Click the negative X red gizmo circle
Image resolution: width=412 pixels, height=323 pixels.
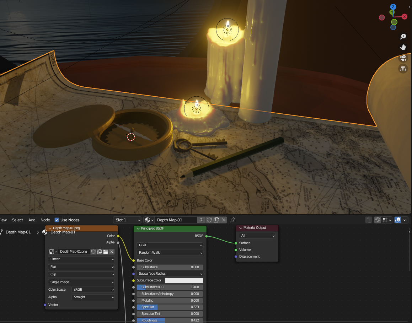point(382,18)
